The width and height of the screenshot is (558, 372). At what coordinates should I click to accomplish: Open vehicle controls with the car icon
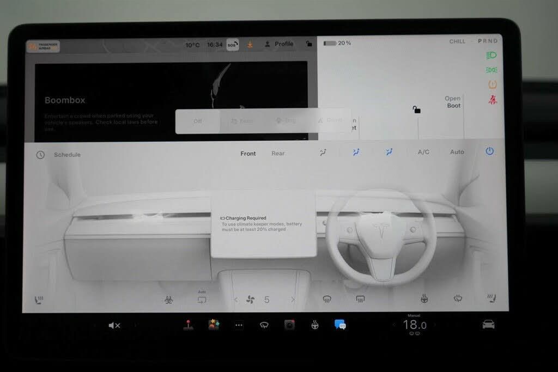coord(488,325)
